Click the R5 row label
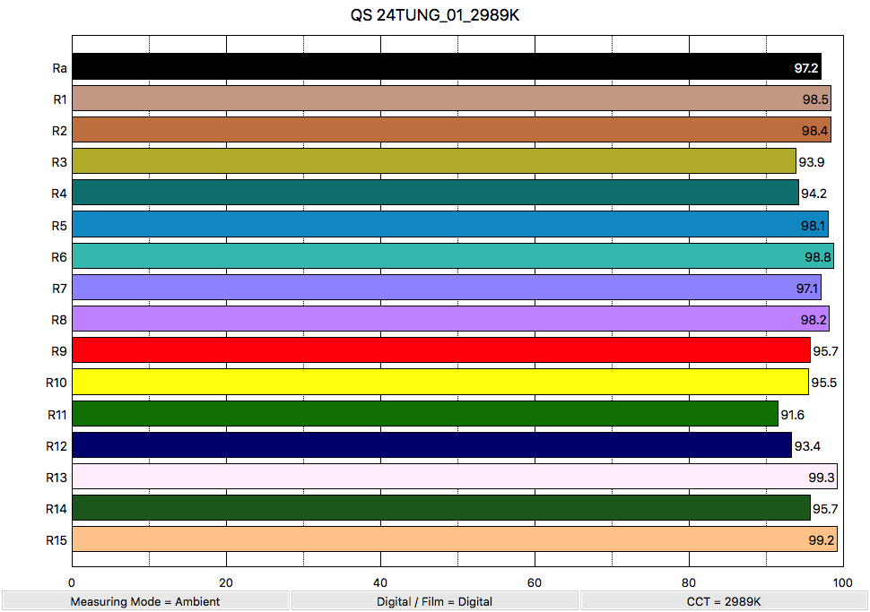This screenshot has height=612, width=870. coord(60,226)
